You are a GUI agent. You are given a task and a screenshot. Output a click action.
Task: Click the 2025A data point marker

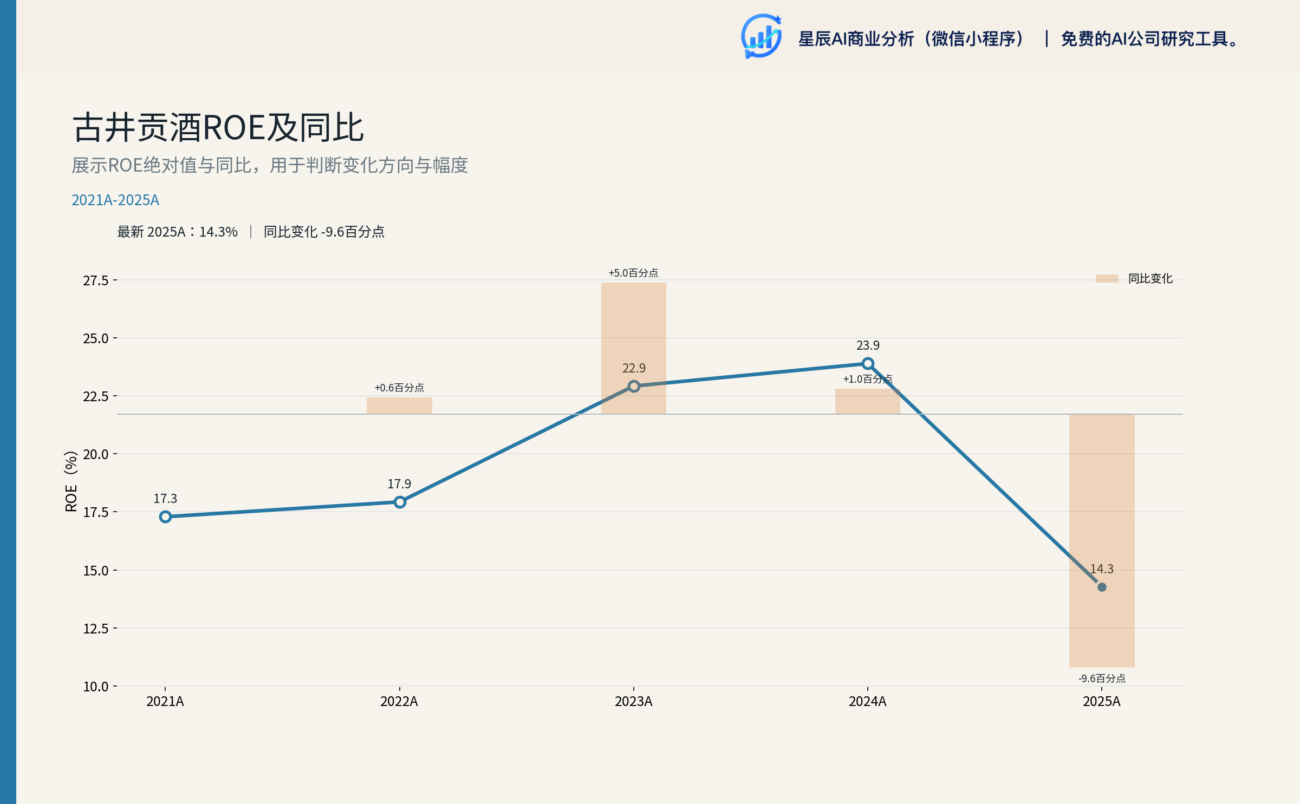[1102, 587]
